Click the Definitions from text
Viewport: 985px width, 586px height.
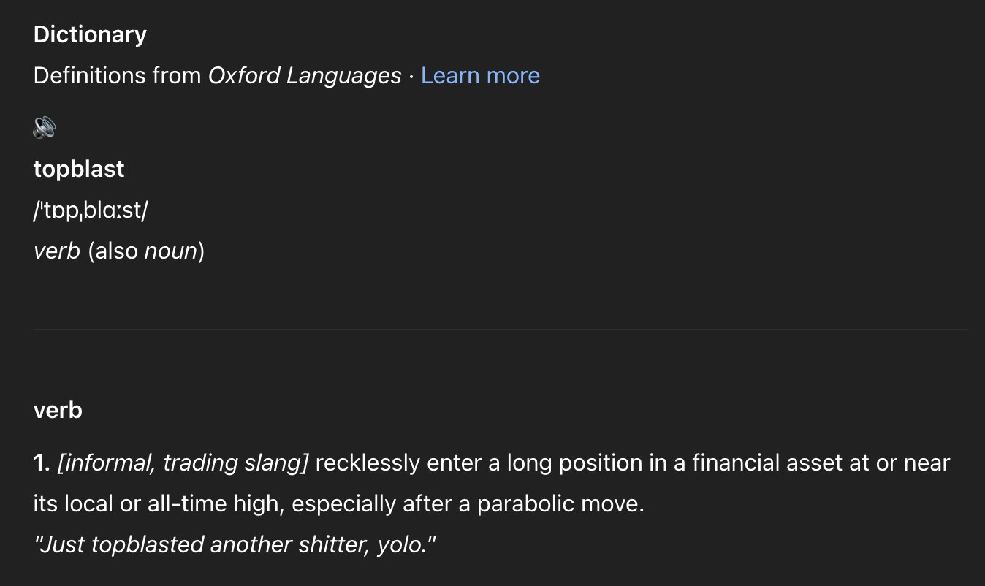pyautogui.click(x=117, y=75)
